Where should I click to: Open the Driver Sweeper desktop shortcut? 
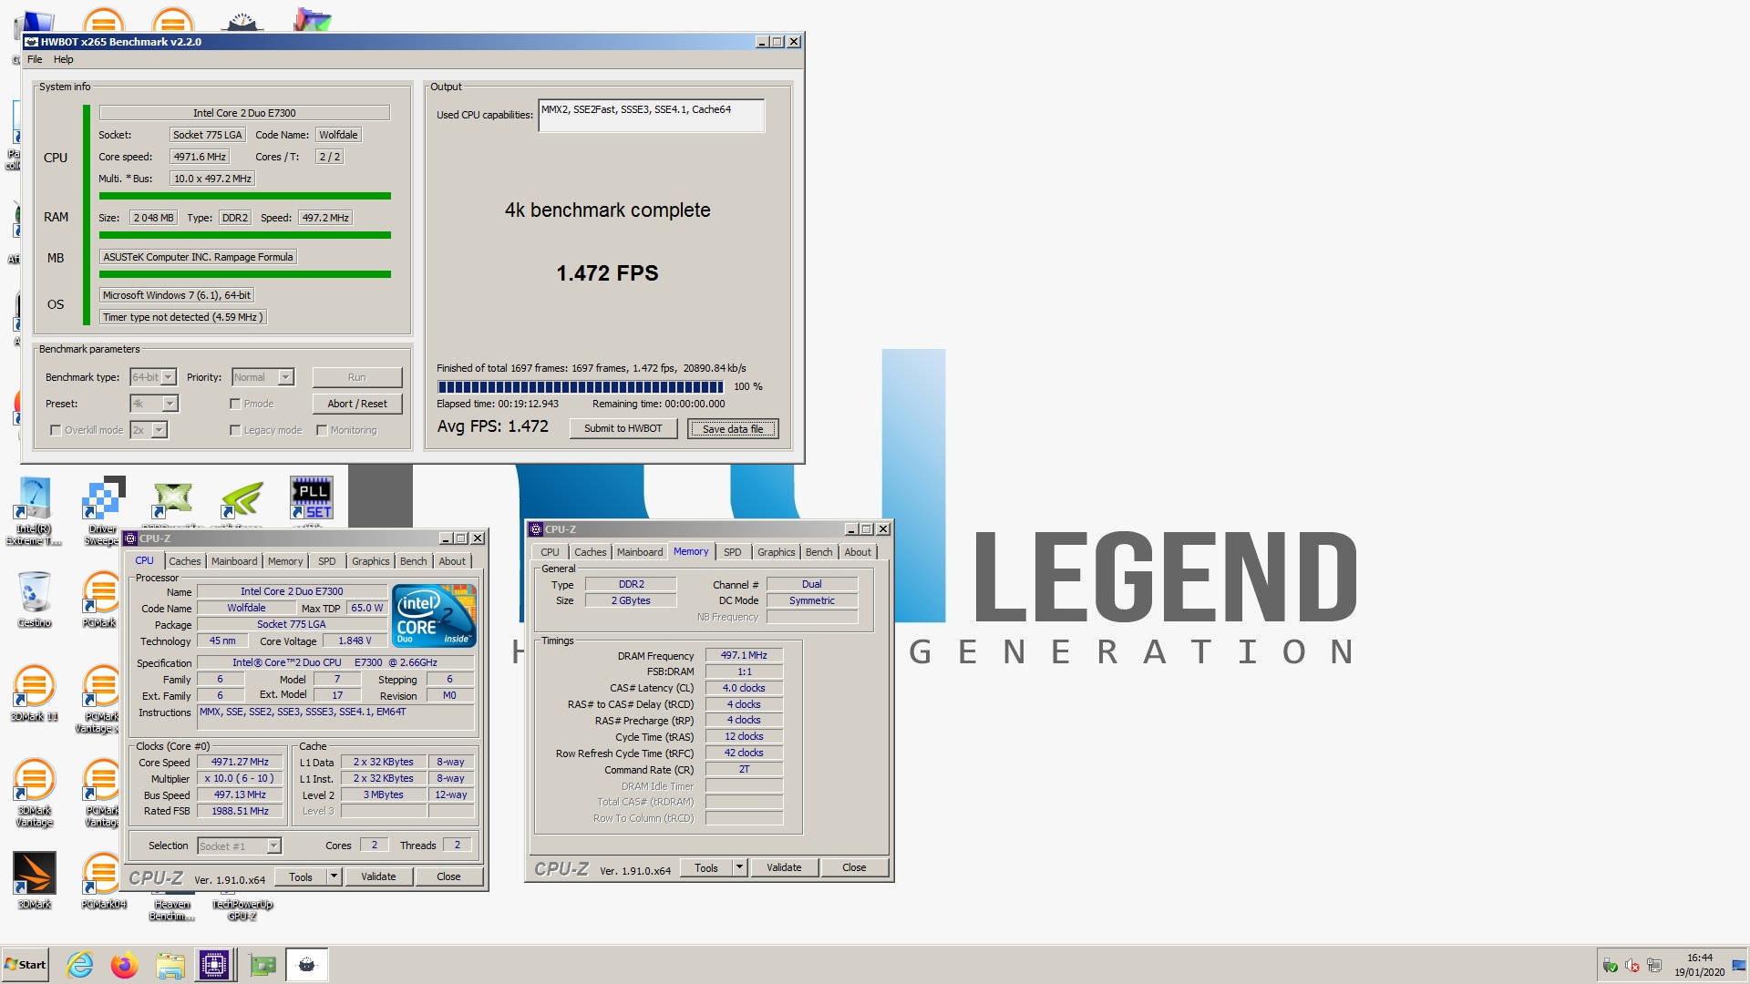click(102, 511)
